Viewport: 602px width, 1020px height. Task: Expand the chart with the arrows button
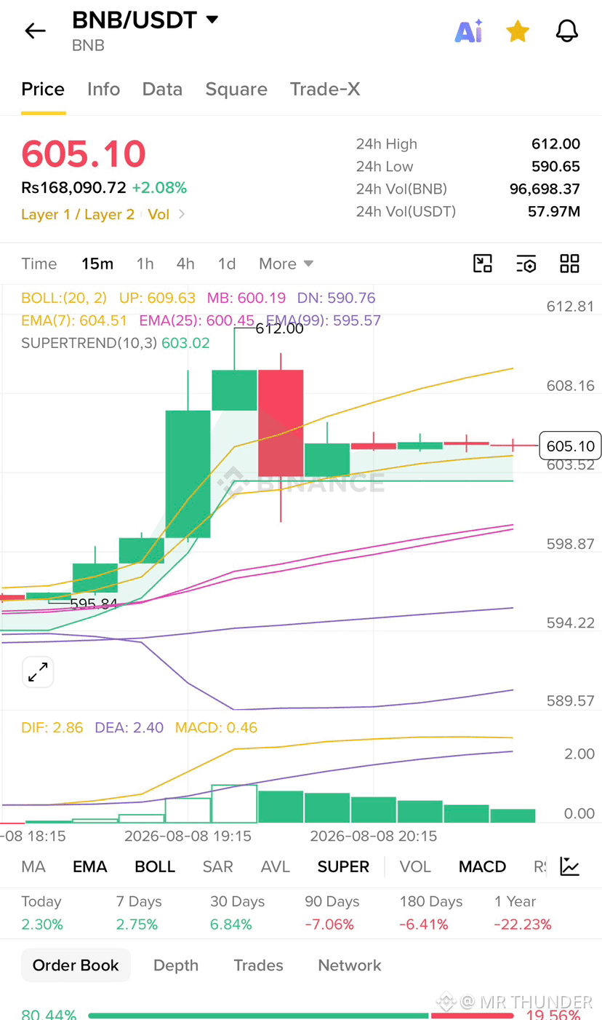[38, 672]
